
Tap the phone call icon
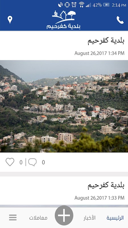point(120,20)
